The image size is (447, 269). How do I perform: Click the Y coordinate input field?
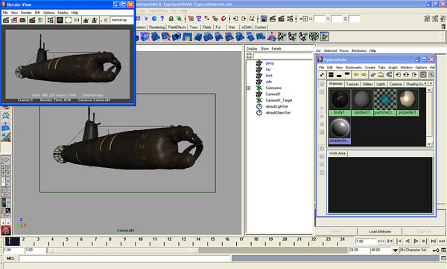tap(337, 19)
